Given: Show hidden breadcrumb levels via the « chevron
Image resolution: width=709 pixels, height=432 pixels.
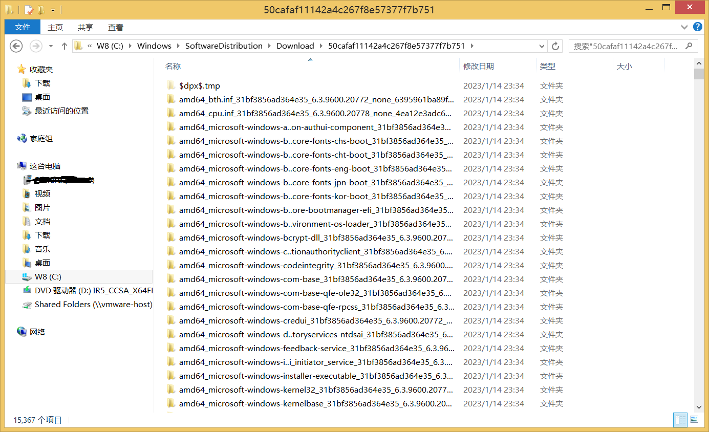Looking at the screenshot, I should [90, 46].
